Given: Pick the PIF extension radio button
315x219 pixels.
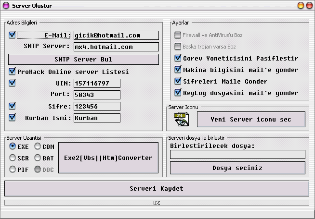Looking at the screenshot, I should tap(13, 170).
